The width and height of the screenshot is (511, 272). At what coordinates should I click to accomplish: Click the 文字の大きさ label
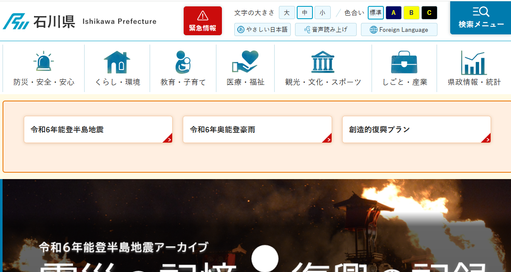tap(254, 13)
